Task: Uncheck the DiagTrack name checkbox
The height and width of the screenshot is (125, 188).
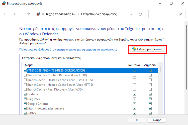Action: 25,99
